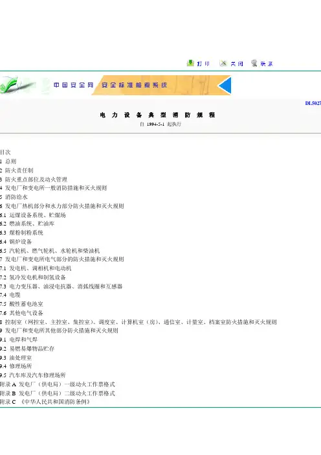Click the contact icon beside 联系
Screen dimensions: 321x455
click(x=254, y=63)
